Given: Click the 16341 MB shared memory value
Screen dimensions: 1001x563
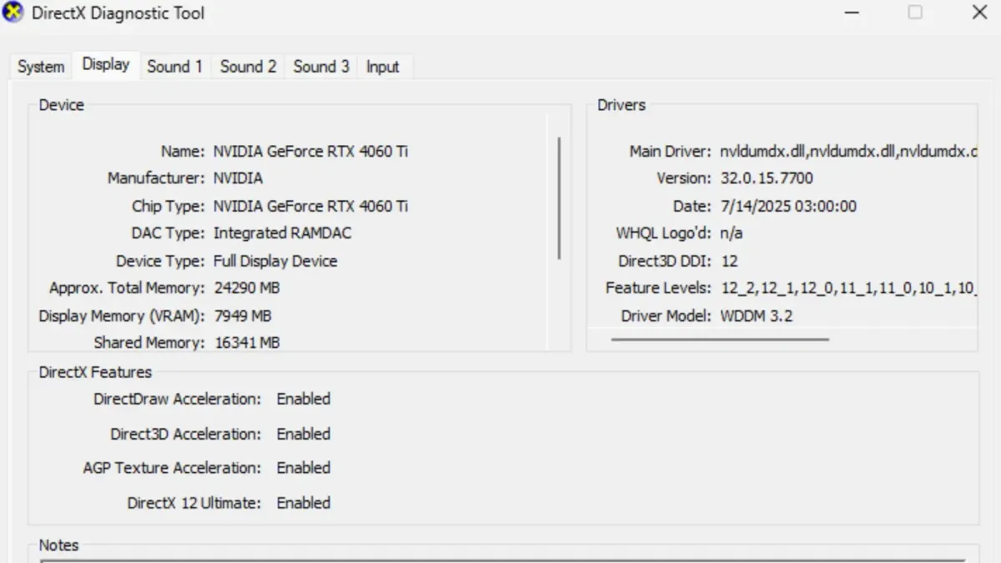Looking at the screenshot, I should [247, 343].
